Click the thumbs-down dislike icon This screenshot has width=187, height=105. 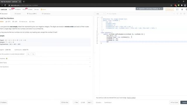[x=13, y=22]
